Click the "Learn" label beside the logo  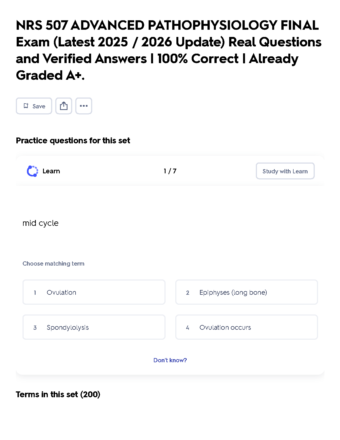tap(51, 171)
